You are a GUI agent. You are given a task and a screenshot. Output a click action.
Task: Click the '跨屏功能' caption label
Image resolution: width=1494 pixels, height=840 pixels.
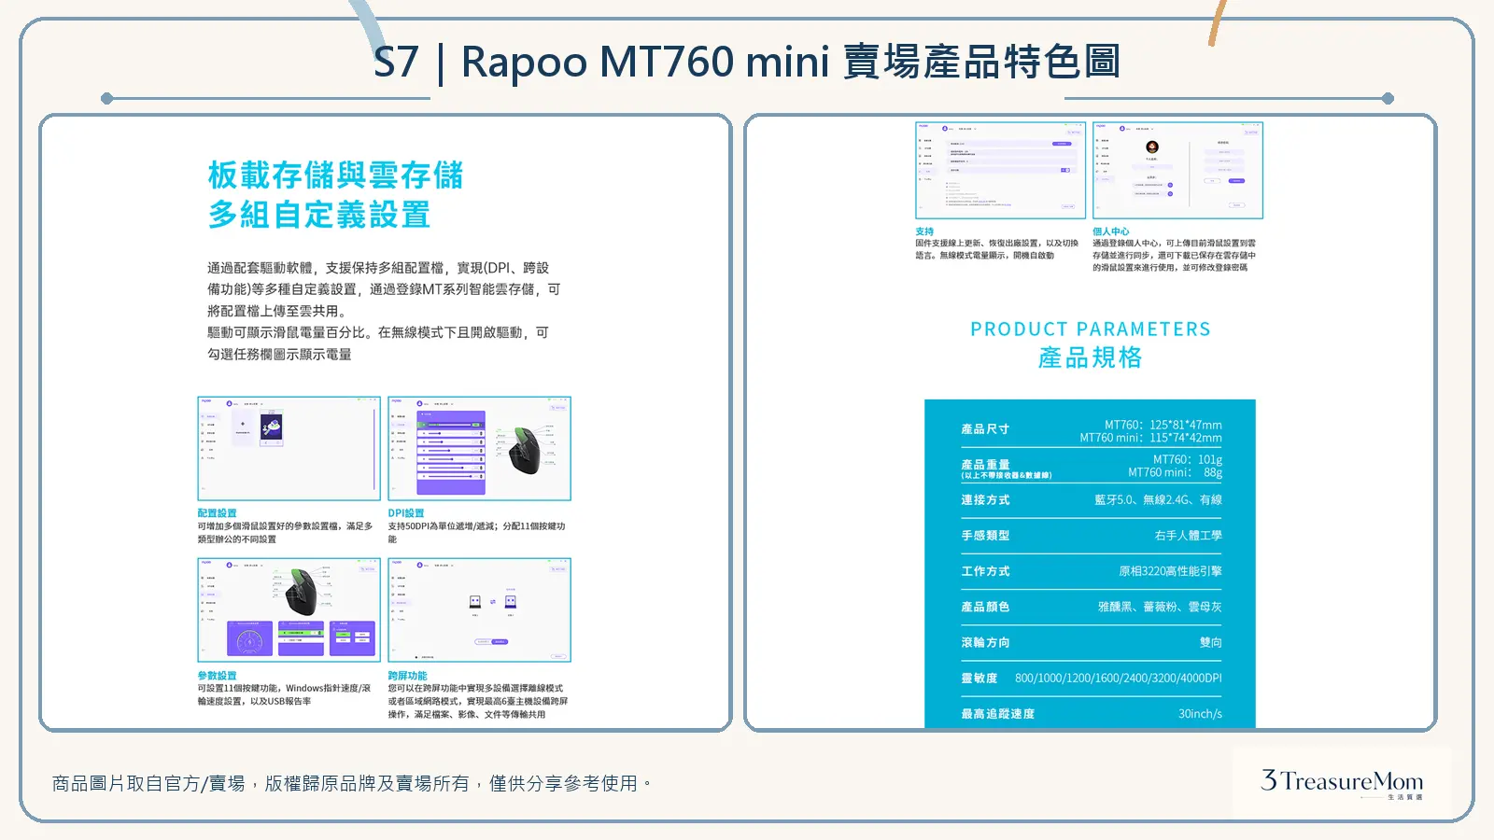point(407,676)
